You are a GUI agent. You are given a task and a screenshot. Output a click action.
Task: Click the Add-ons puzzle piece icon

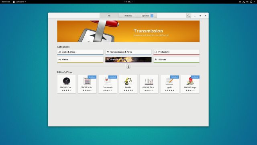coord(156,60)
